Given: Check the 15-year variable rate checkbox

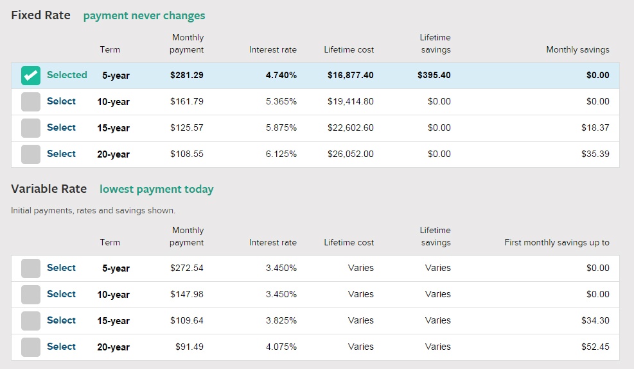Looking at the screenshot, I should click(31, 321).
